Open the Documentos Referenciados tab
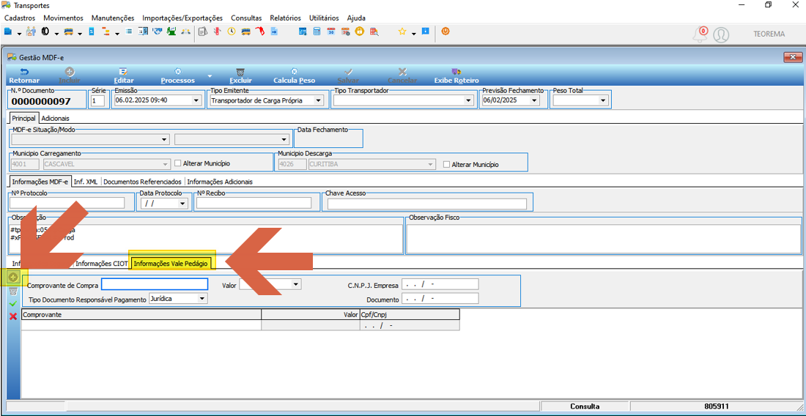The height and width of the screenshot is (416, 806). (x=142, y=182)
